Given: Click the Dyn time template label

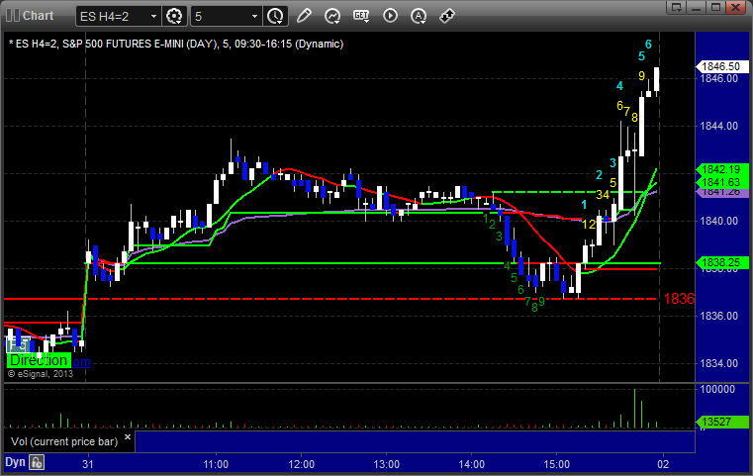Looking at the screenshot, I should [x=15, y=462].
